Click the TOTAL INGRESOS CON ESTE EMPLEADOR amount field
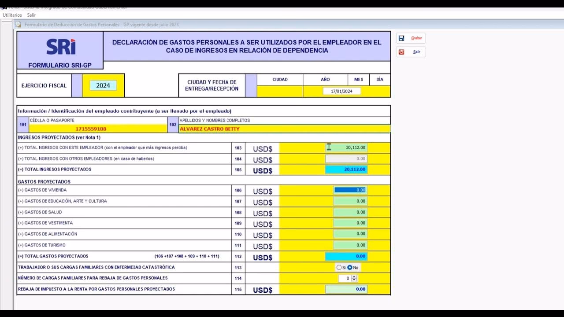564x317 pixels. point(346,148)
